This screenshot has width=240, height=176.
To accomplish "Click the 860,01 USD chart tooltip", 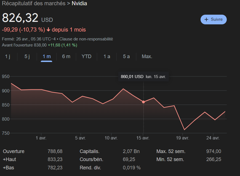I will point(143,77).
